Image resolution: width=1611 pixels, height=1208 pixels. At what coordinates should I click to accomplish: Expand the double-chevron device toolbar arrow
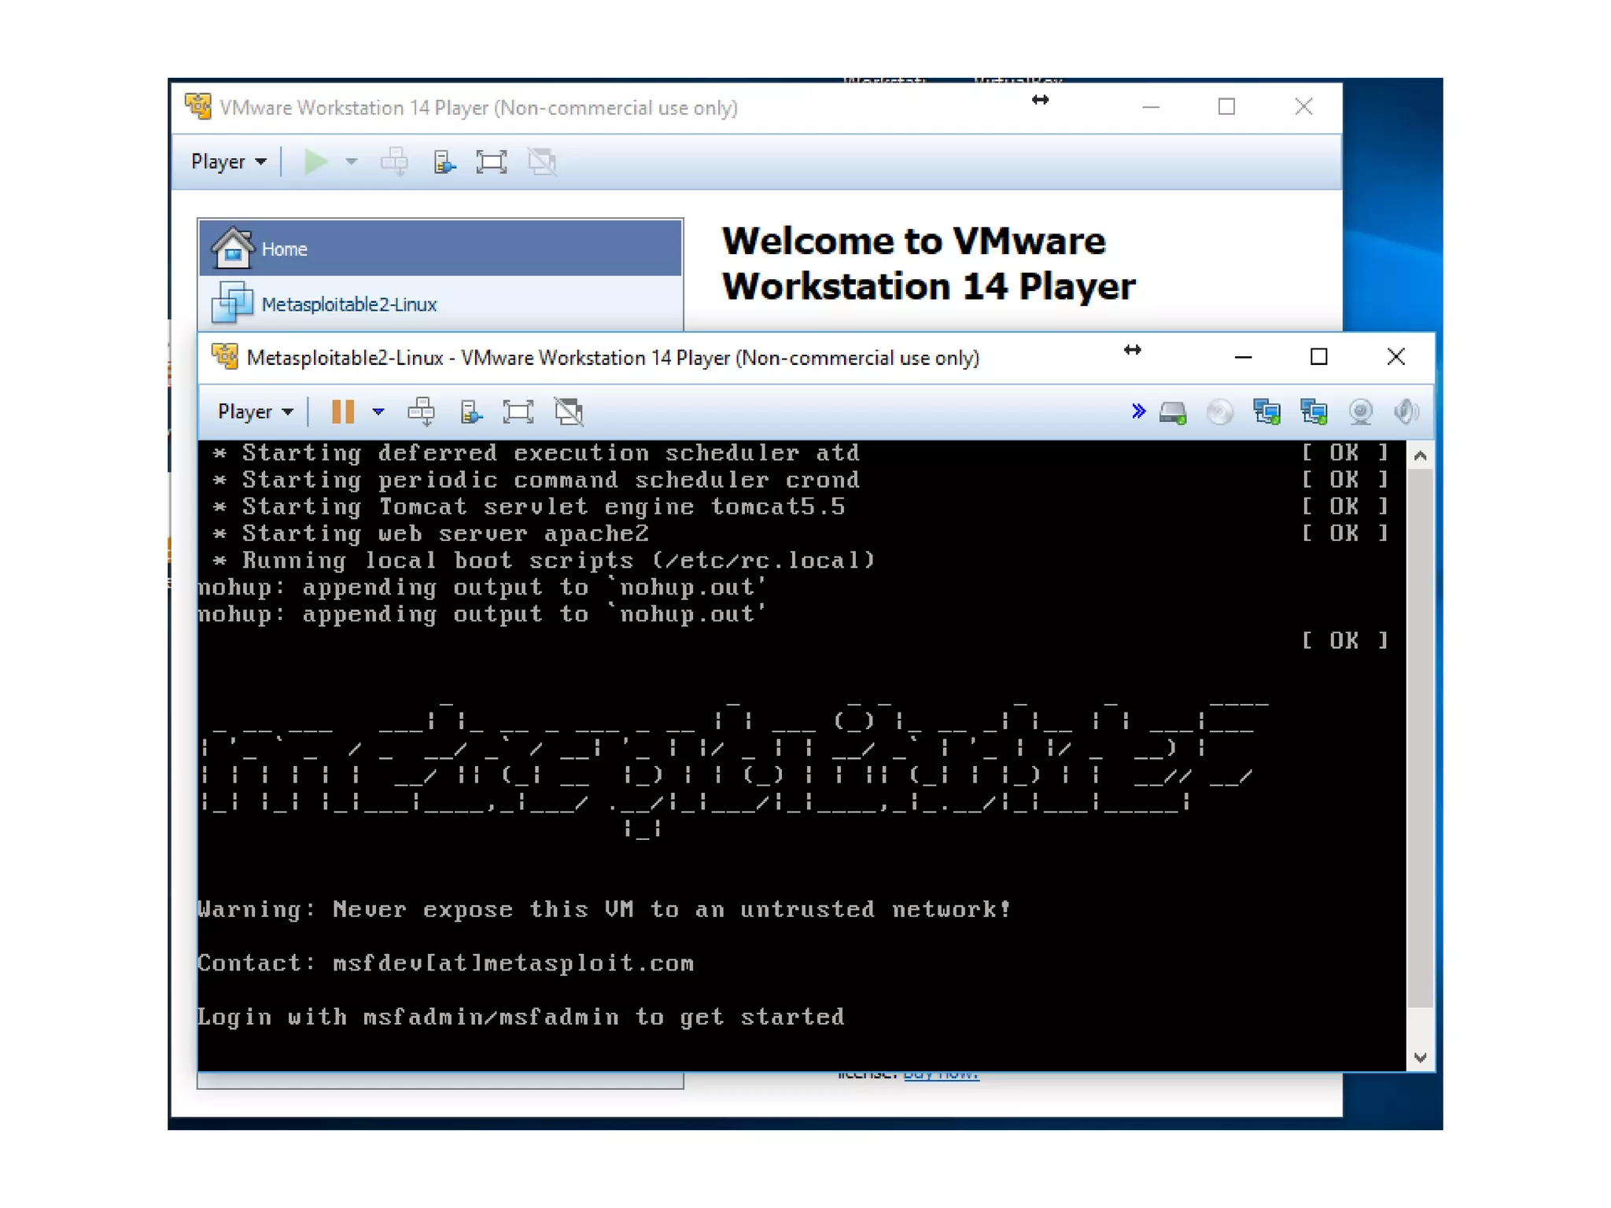[1137, 411]
